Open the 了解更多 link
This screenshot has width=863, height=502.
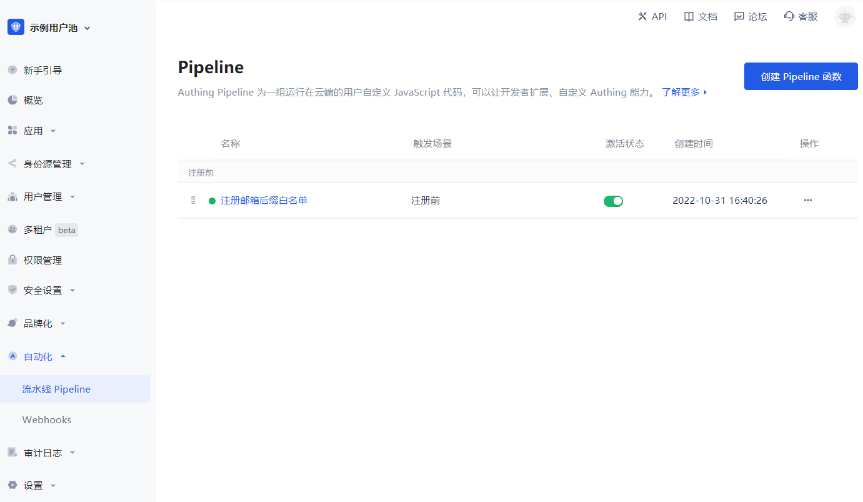684,92
